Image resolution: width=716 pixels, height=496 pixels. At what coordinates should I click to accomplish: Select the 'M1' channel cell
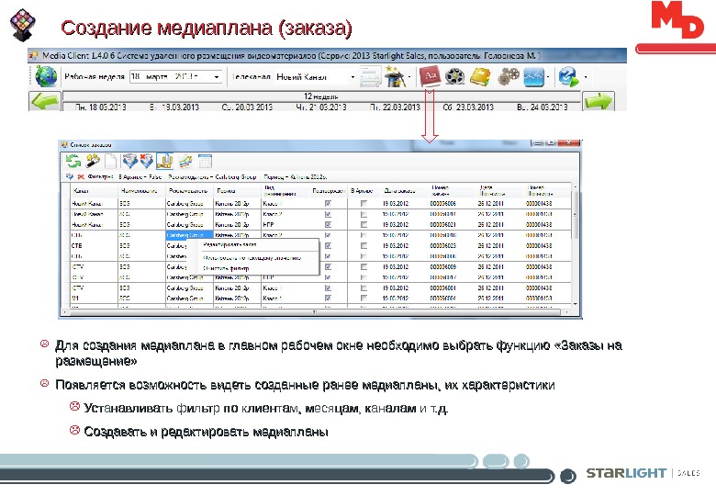click(94, 299)
